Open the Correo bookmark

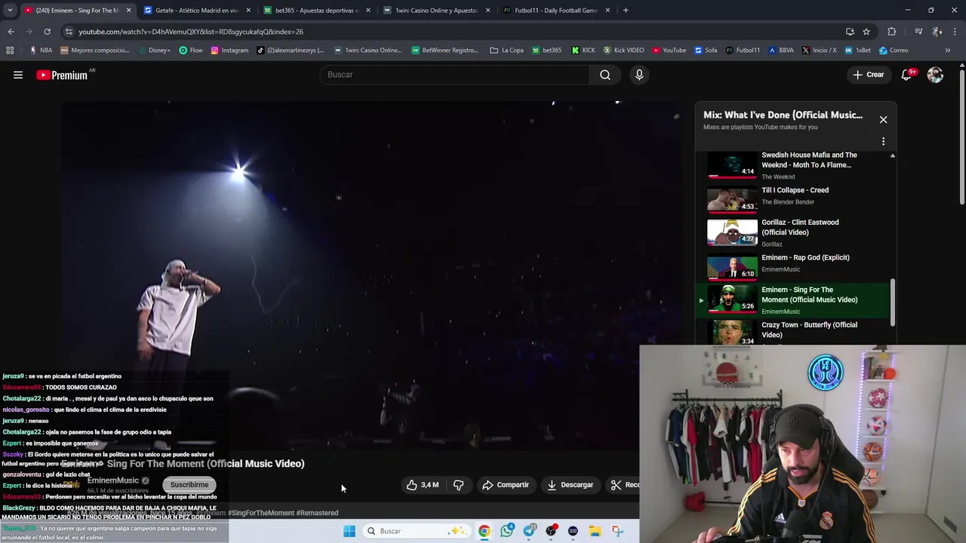pos(894,51)
